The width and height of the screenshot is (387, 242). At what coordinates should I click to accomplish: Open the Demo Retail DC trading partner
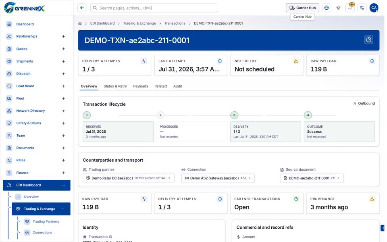[129, 178]
